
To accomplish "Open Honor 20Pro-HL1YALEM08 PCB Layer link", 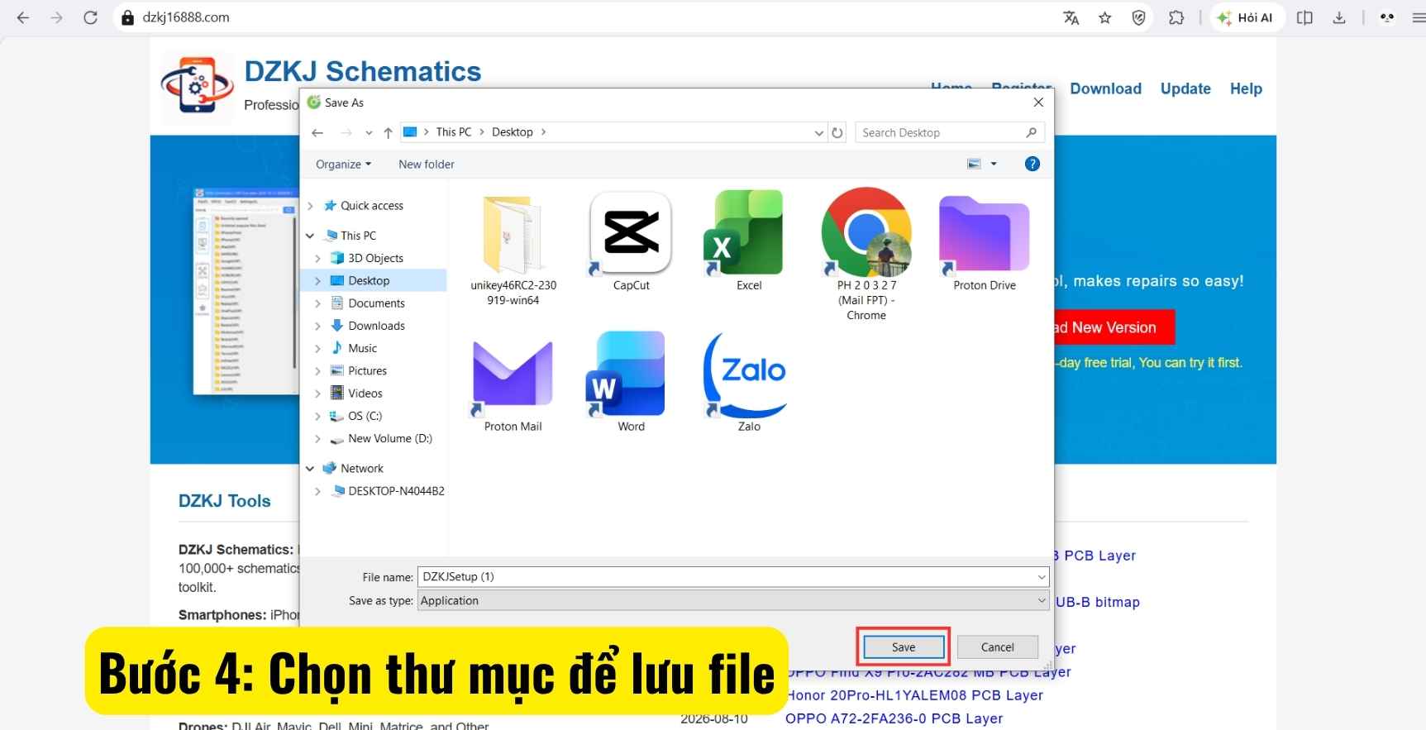I will pos(914,695).
